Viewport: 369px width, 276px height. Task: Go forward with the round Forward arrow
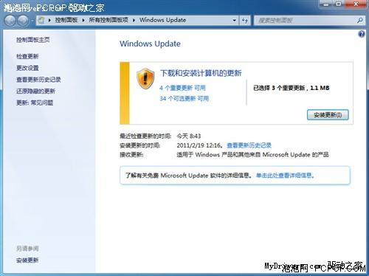click(x=23, y=21)
